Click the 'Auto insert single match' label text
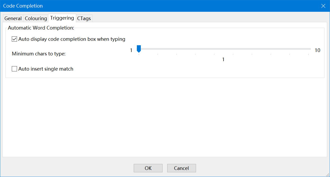Viewport: 330px width, 177px height. (x=46, y=69)
